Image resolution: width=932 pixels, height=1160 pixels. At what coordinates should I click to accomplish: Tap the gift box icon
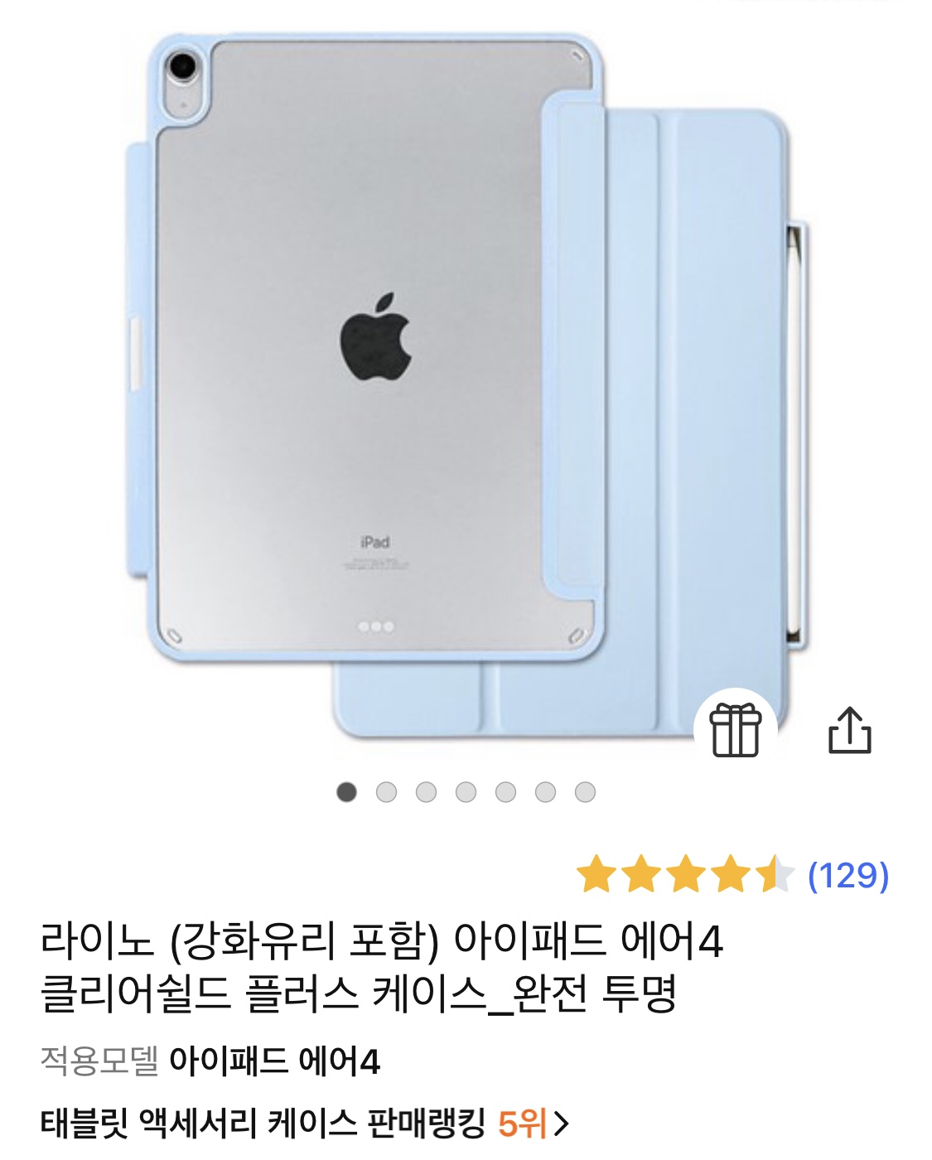point(736,730)
